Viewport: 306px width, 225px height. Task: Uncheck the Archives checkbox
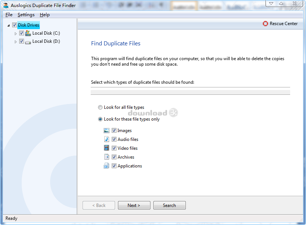(114, 157)
